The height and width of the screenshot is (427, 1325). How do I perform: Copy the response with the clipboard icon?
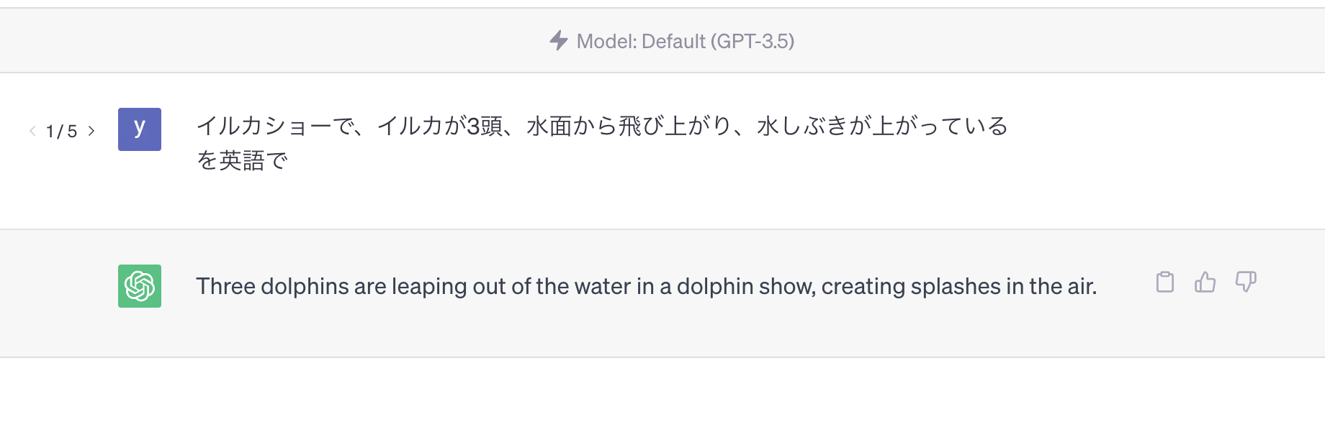point(1164,282)
